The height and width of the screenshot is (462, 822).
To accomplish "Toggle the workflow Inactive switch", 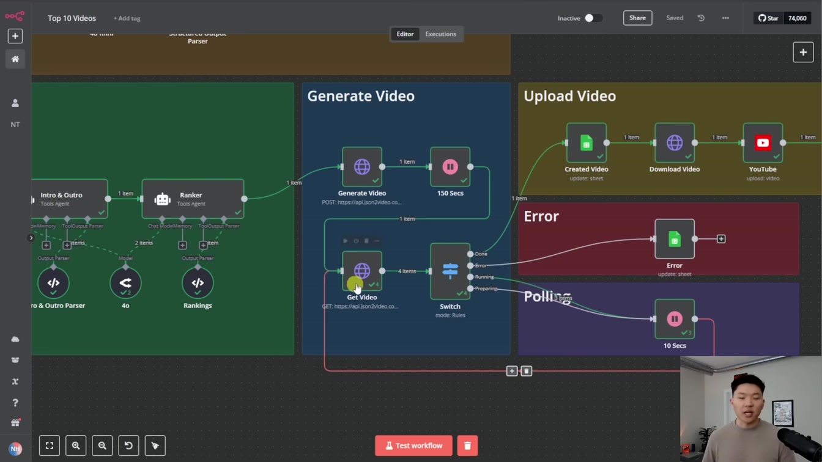I will point(593,18).
